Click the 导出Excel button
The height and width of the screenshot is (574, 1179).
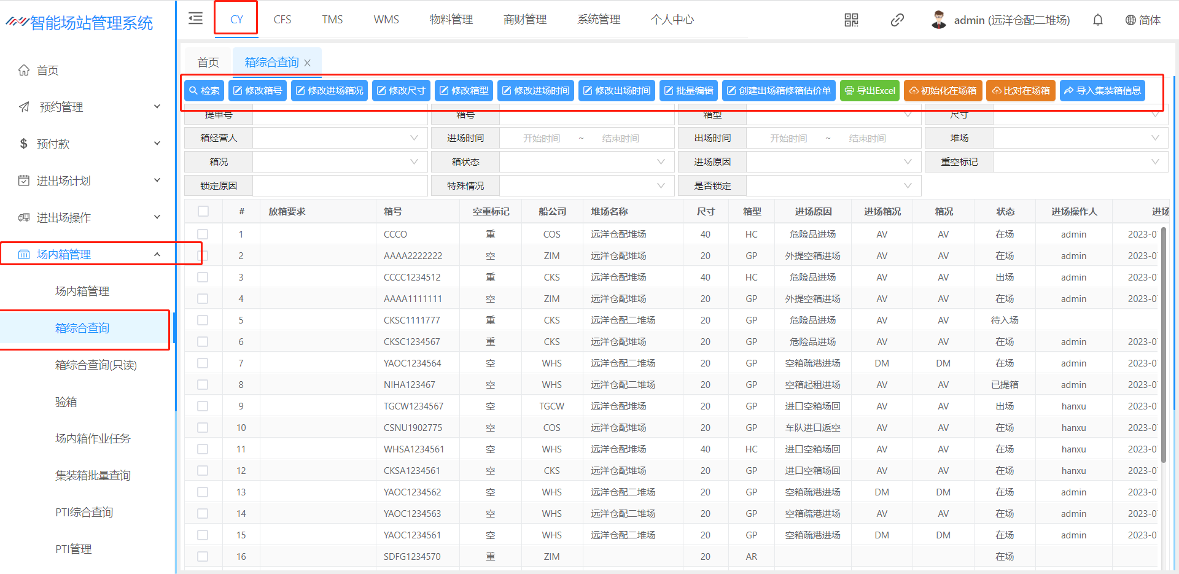pos(870,90)
